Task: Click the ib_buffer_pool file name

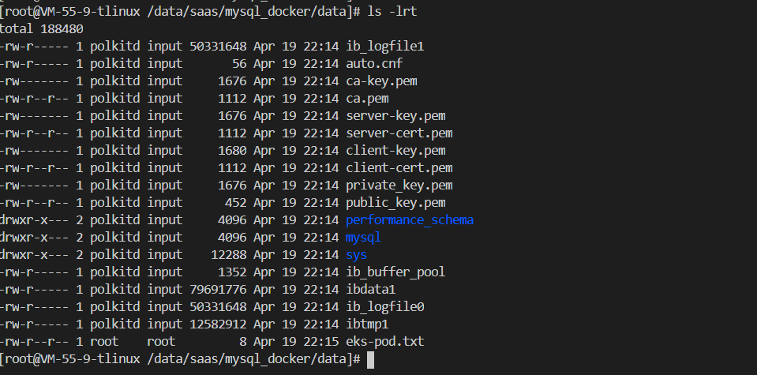Action: point(395,272)
